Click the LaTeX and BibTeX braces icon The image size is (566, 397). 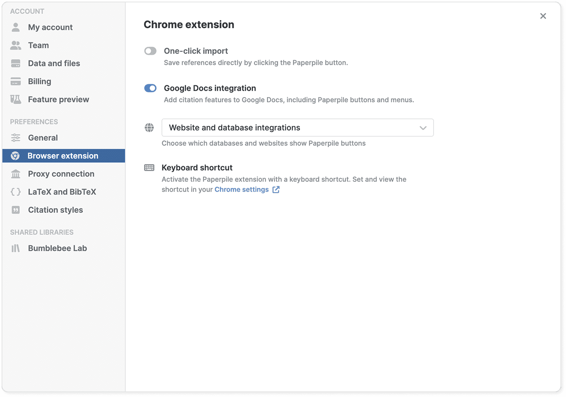click(x=16, y=192)
